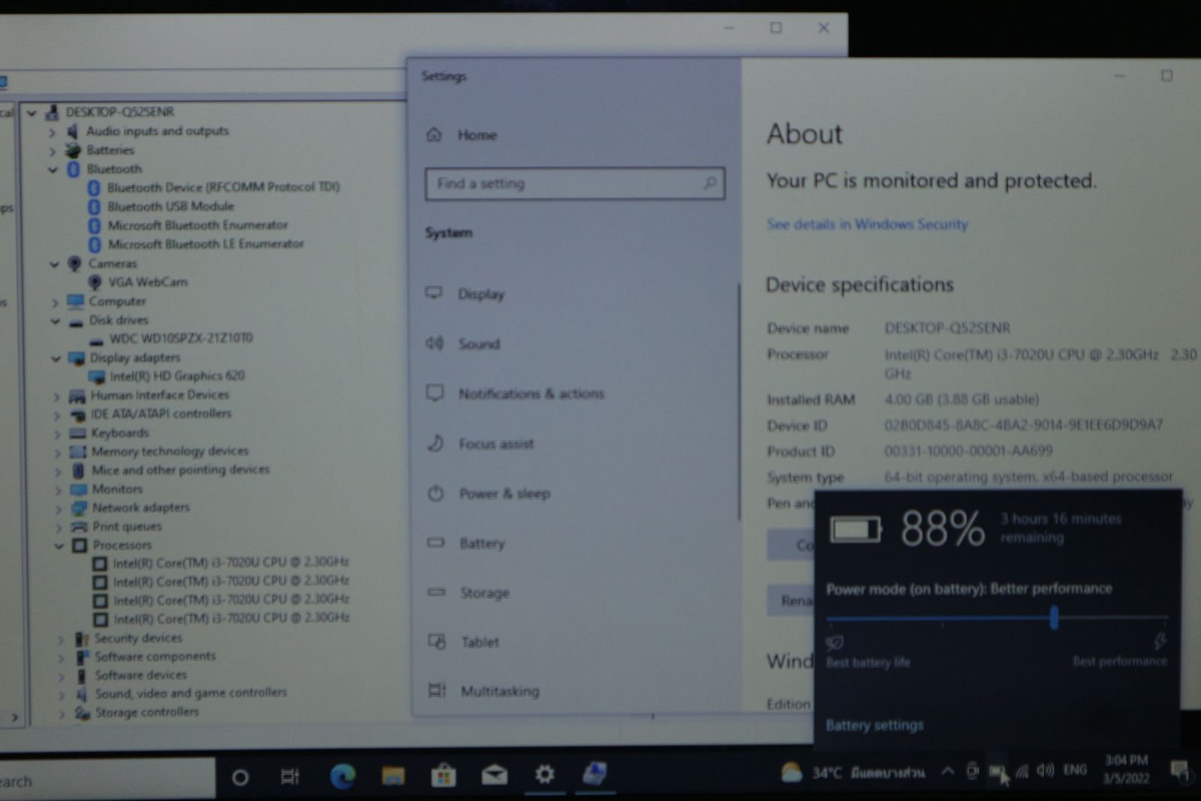Expand the Network adapters node
The width and height of the screenshot is (1201, 801).
pos(58,509)
